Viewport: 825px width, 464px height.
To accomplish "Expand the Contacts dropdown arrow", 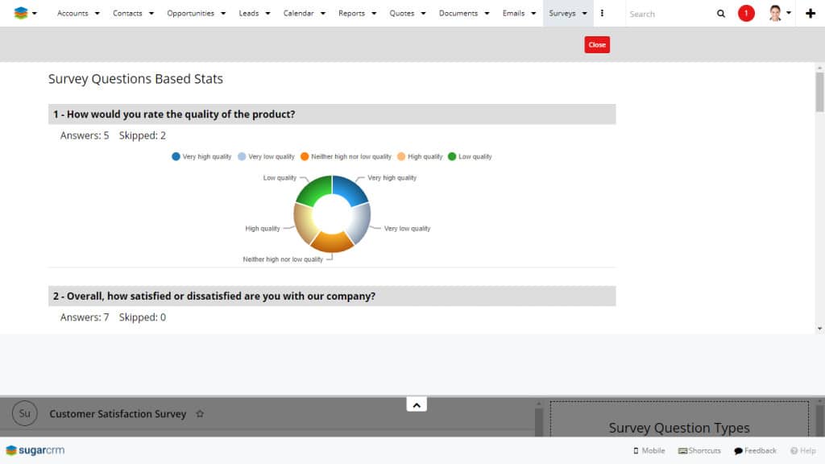I will (x=151, y=13).
